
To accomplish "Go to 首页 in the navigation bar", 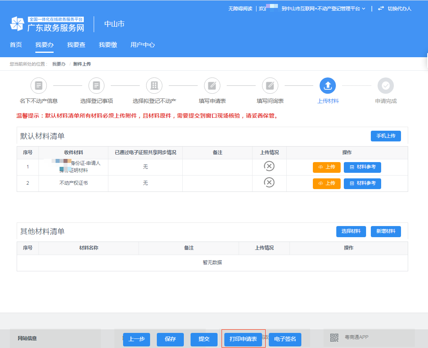I will click(15, 45).
